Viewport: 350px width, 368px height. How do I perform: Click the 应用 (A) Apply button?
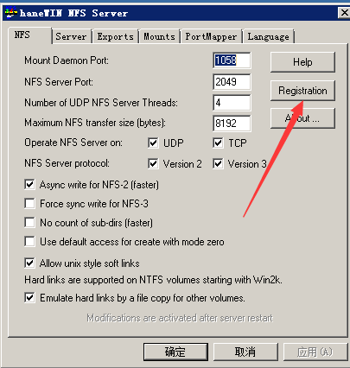(315, 352)
